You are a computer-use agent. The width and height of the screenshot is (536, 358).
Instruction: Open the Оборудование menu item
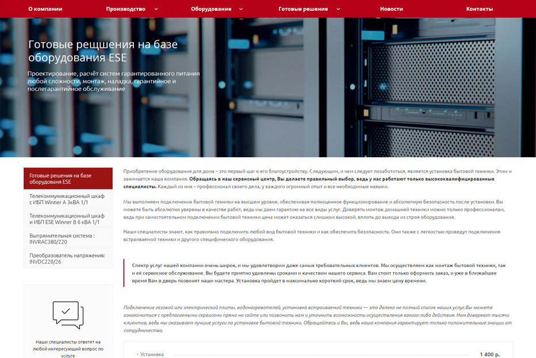click(x=211, y=9)
